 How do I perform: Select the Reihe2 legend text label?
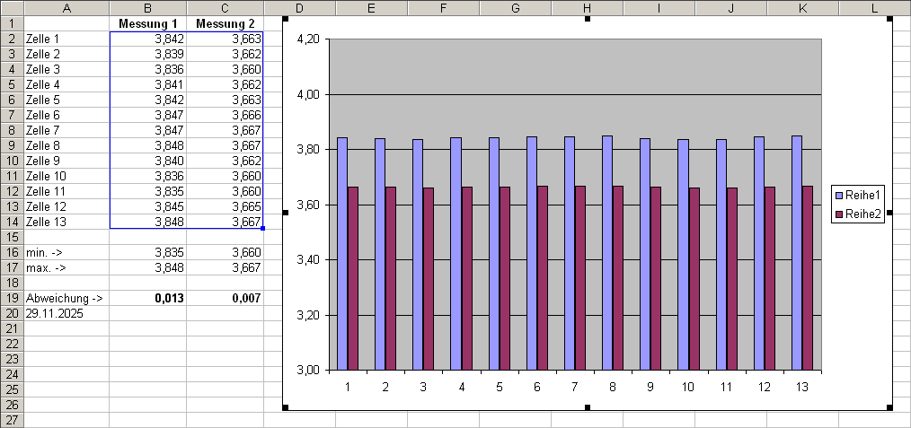tap(864, 215)
